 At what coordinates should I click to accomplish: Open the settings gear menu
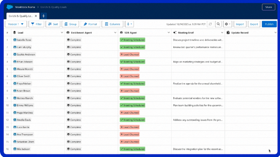coord(227,24)
